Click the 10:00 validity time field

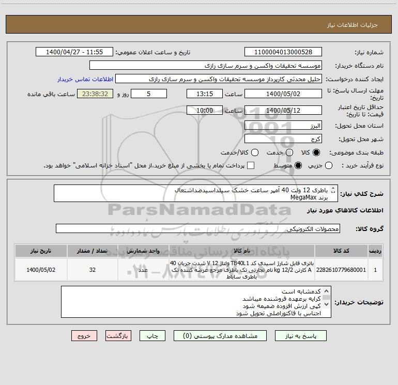coord(205,110)
